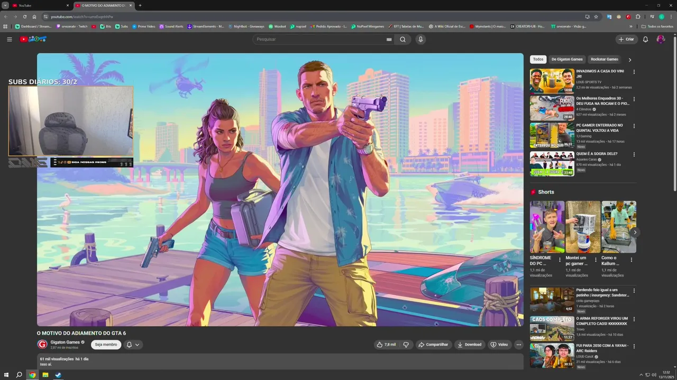Open Chrome three-dot menu
The image size is (677, 380).
[x=671, y=16]
